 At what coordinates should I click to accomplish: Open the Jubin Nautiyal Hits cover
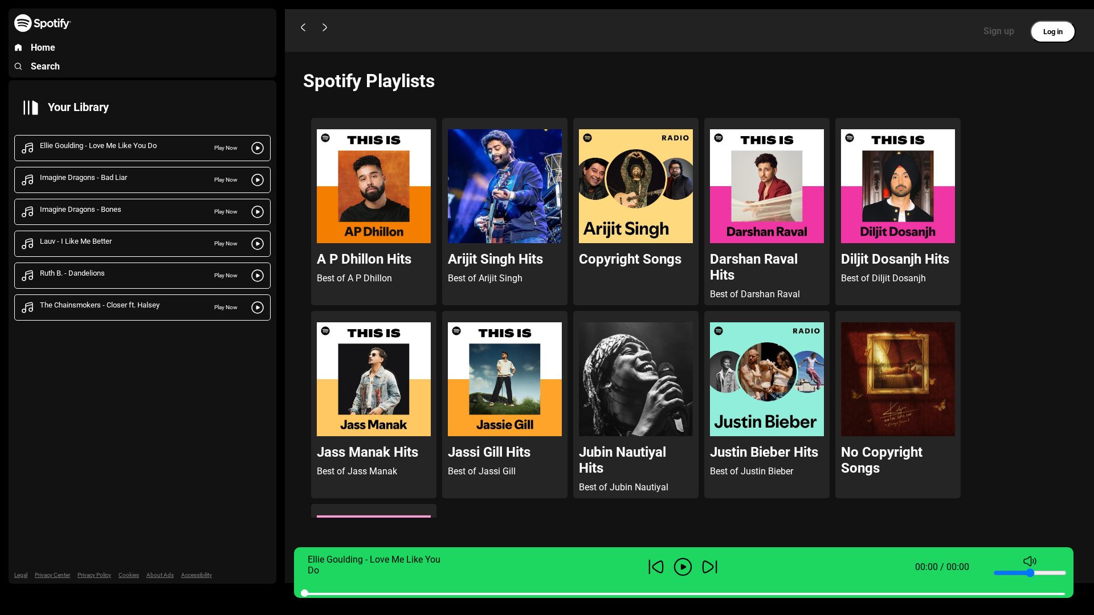click(x=636, y=379)
